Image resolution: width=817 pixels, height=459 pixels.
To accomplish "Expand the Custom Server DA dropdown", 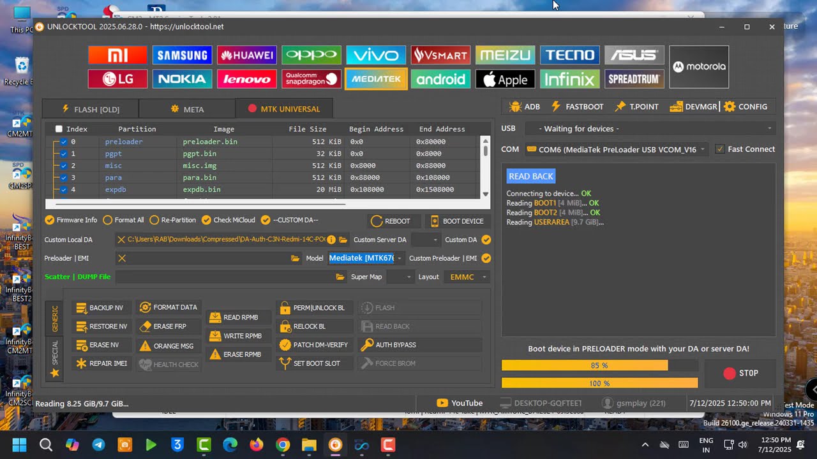I will click(x=426, y=240).
